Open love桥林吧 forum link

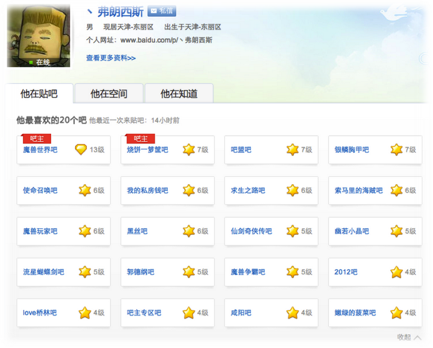pyautogui.click(x=40, y=312)
